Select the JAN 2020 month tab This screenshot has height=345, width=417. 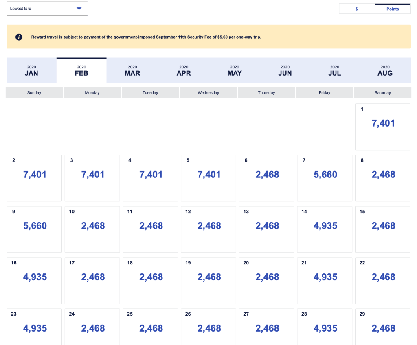(31, 70)
